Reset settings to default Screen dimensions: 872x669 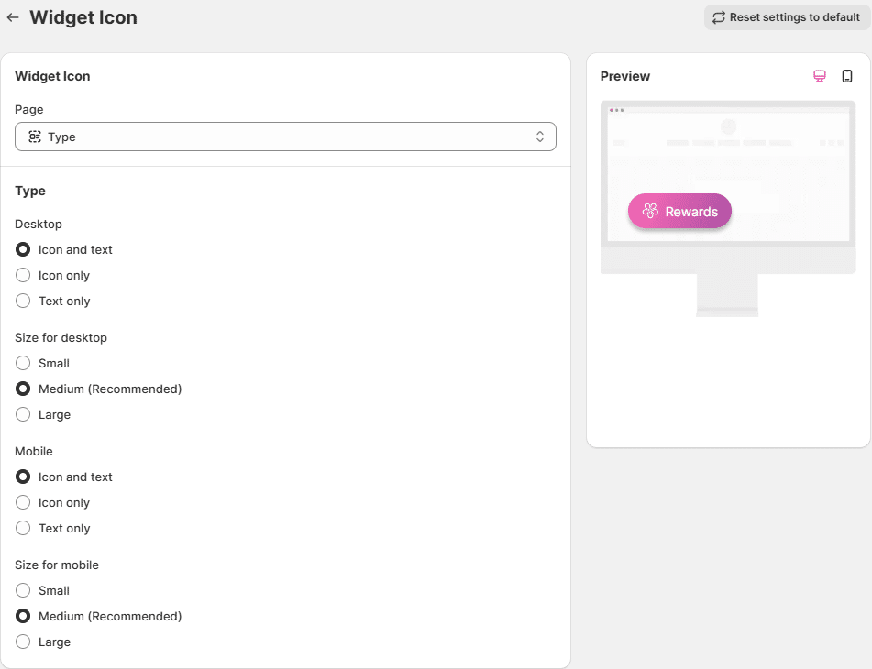click(x=787, y=17)
